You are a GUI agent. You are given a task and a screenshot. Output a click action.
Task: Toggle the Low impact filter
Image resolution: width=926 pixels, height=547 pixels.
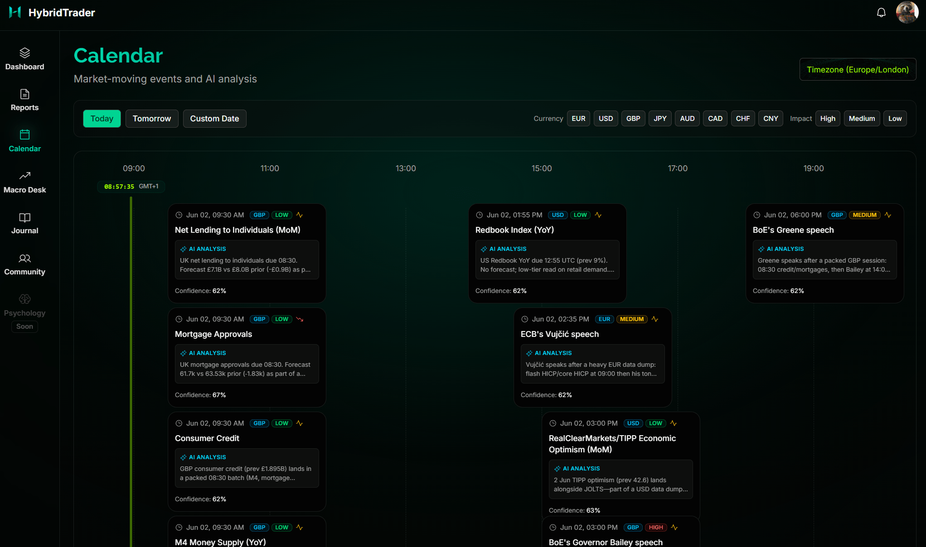tap(895, 119)
